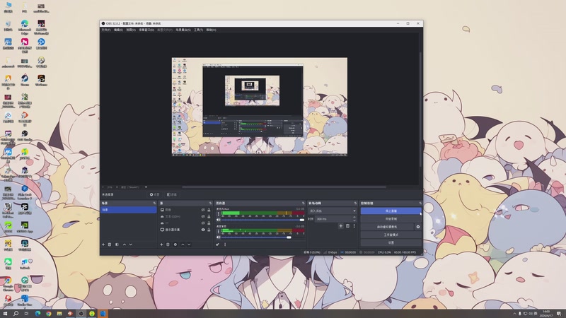Toggle lock on the 文本 (GDI+) source
Viewport: 566px width, 318px height.
click(x=209, y=216)
